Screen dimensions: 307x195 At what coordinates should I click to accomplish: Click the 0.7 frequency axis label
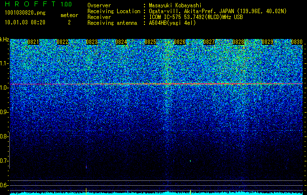pos(4,161)
